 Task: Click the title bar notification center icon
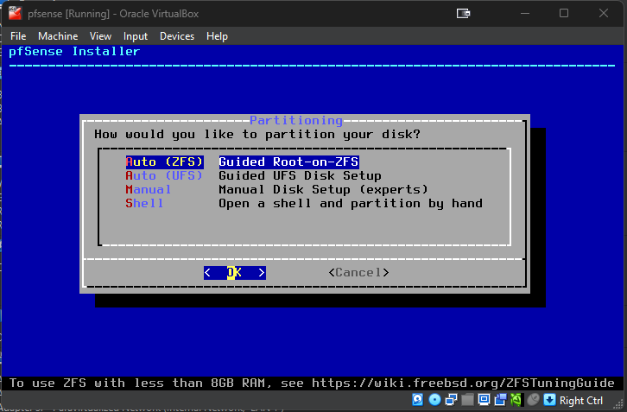(x=463, y=14)
